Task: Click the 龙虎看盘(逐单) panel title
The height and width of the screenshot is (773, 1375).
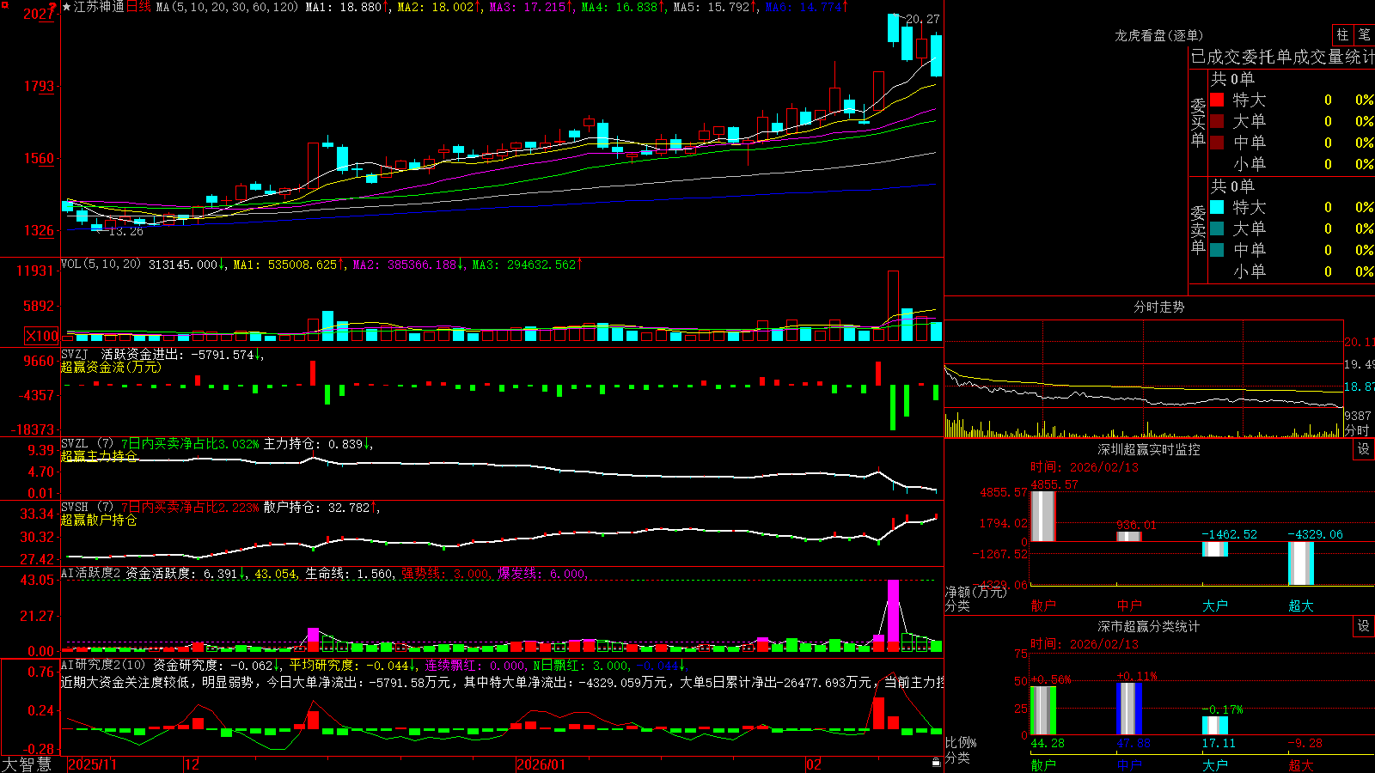Action: click(x=1158, y=35)
